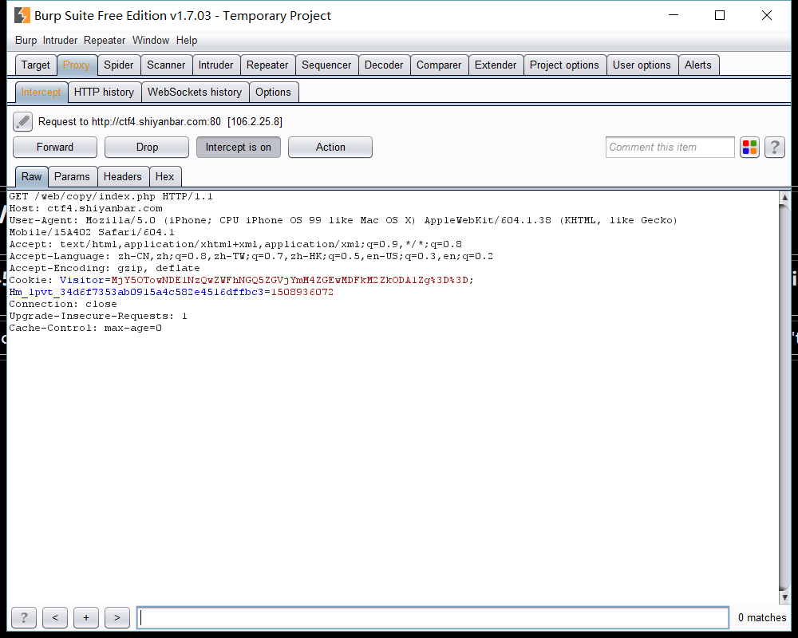Open the Repeater tool tab
Screen dimensions: 798x638
(x=267, y=65)
